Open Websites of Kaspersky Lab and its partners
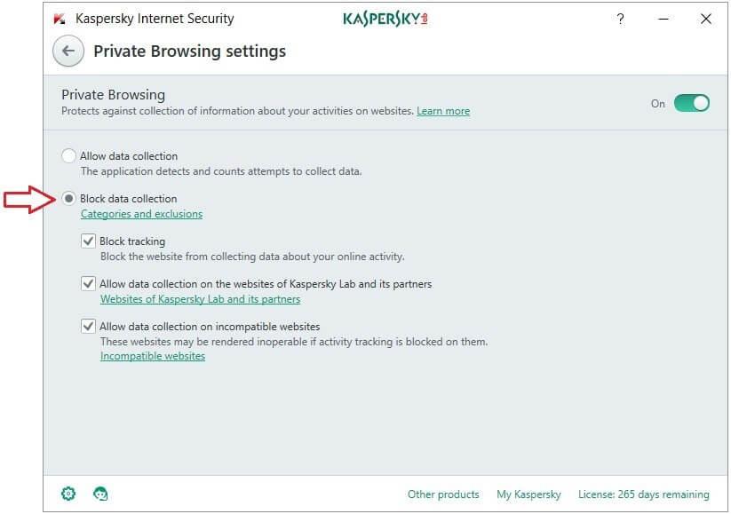This screenshot has width=731, height=514. pyautogui.click(x=200, y=299)
